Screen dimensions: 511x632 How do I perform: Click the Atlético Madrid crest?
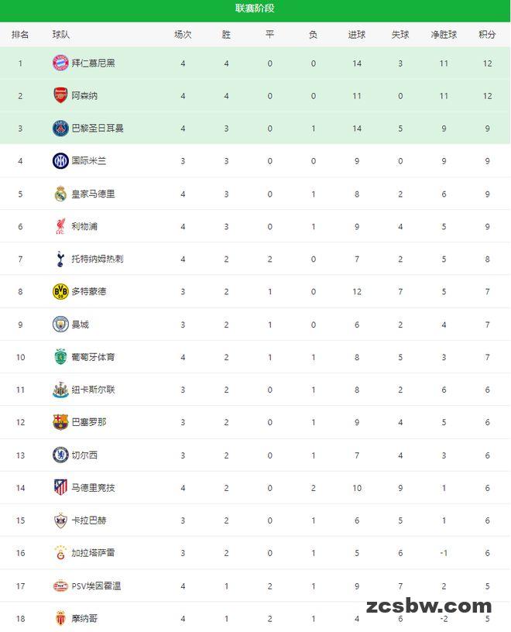click(x=60, y=487)
